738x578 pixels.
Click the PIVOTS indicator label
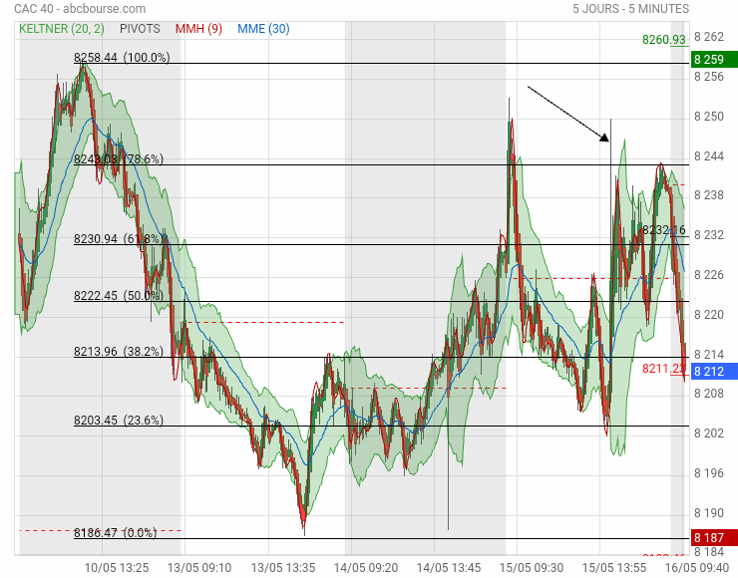click(140, 29)
